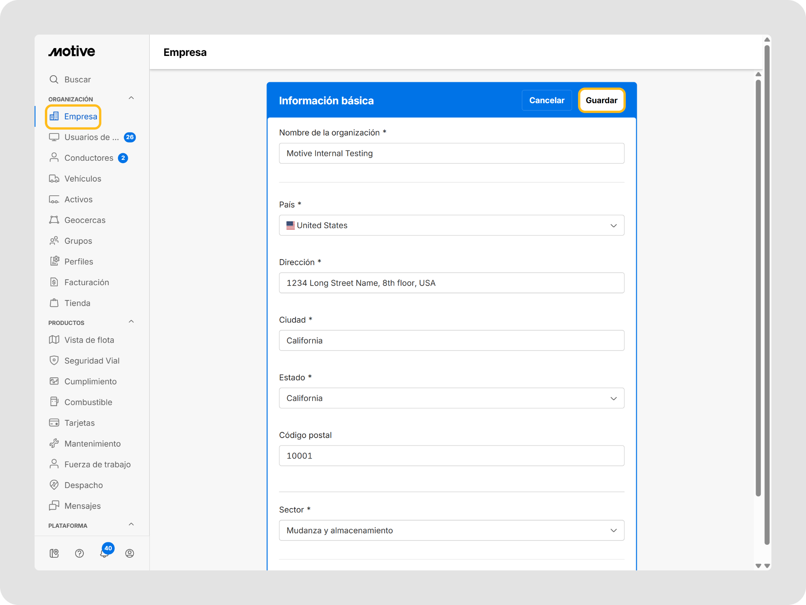
Task: Open the Sector dropdown
Action: [x=451, y=531]
